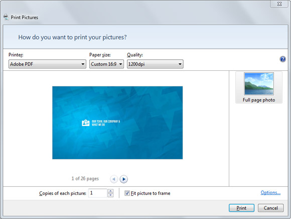
Task: Open the Printer dropdown showing Adobe PDF
Action: (x=47, y=64)
